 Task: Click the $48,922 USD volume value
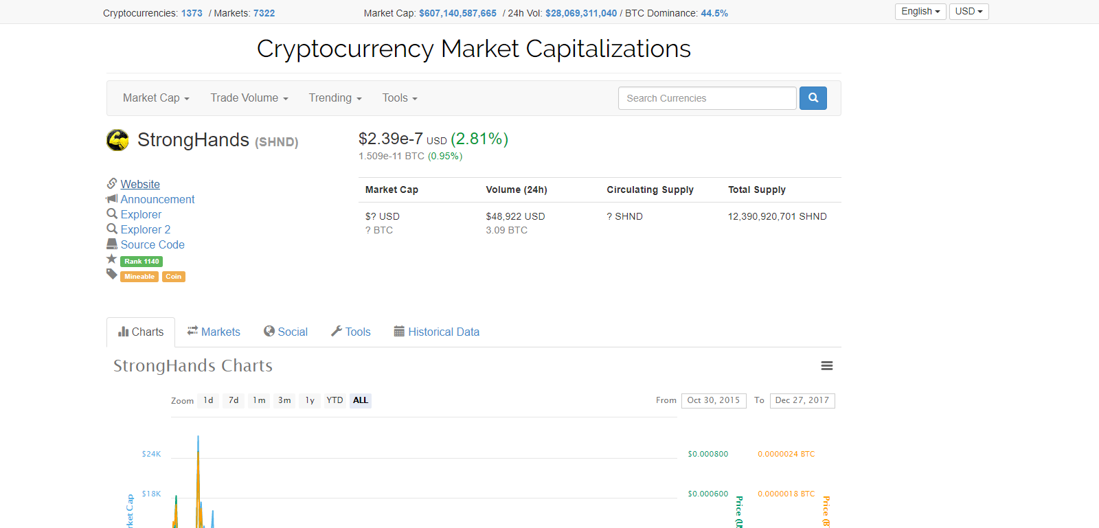[x=515, y=216]
